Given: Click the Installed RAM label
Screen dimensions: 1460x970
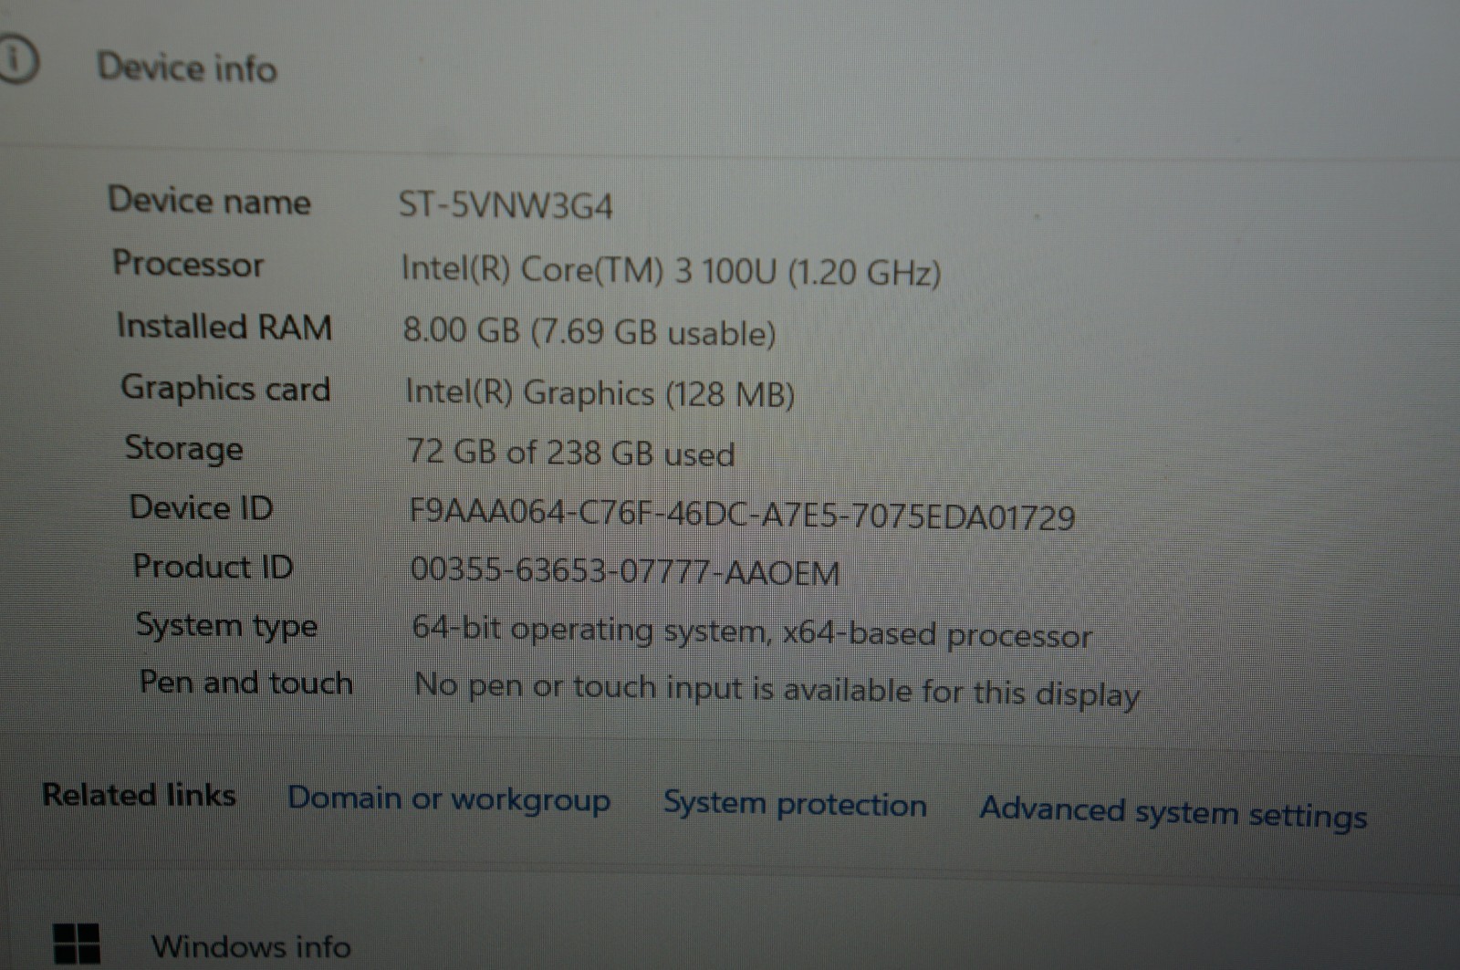Looking at the screenshot, I should 224,327.
